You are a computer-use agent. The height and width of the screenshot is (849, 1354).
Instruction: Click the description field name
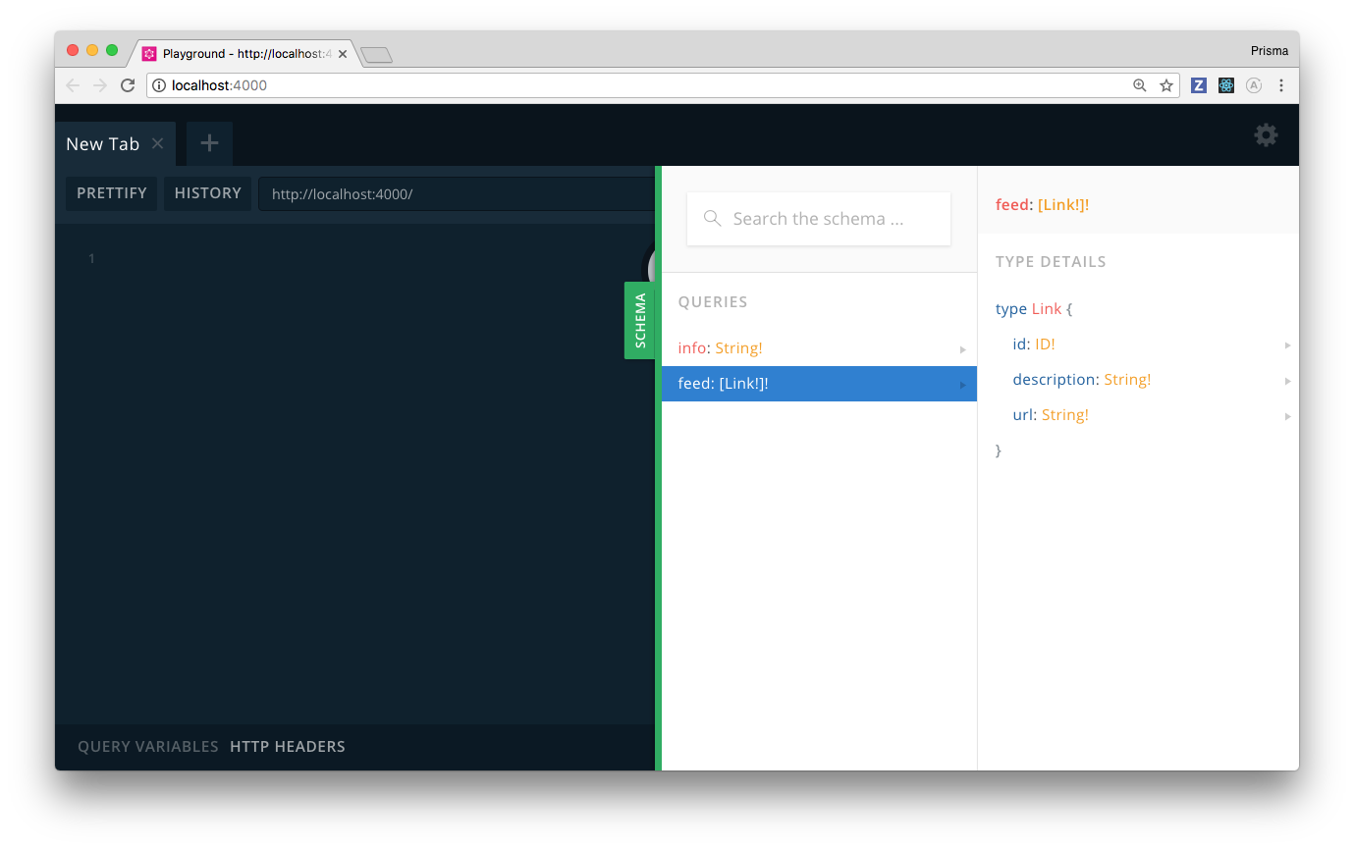tap(1055, 380)
